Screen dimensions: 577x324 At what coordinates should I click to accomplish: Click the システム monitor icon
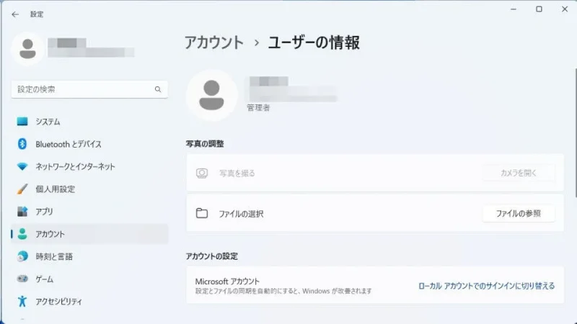tap(22, 121)
